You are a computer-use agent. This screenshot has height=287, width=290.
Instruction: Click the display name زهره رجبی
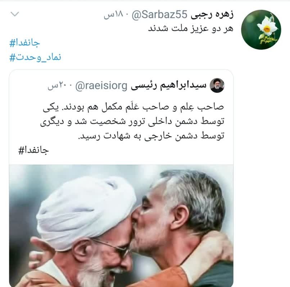pyautogui.click(x=212, y=15)
